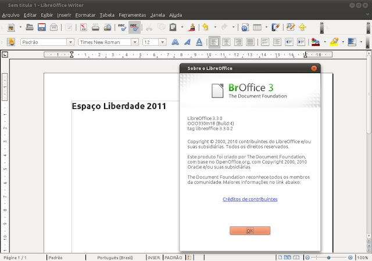
Task: Click the Edit file icon
Action: (x=69, y=27)
